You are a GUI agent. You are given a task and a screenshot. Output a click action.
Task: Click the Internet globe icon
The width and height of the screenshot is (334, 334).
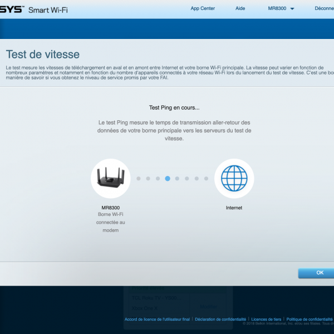(x=234, y=179)
